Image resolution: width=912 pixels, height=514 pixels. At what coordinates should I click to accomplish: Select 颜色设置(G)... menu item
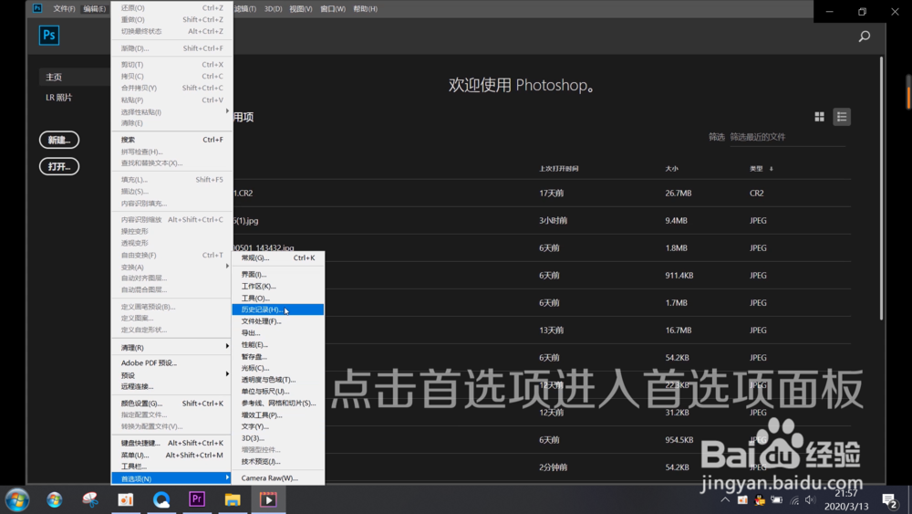pos(171,404)
